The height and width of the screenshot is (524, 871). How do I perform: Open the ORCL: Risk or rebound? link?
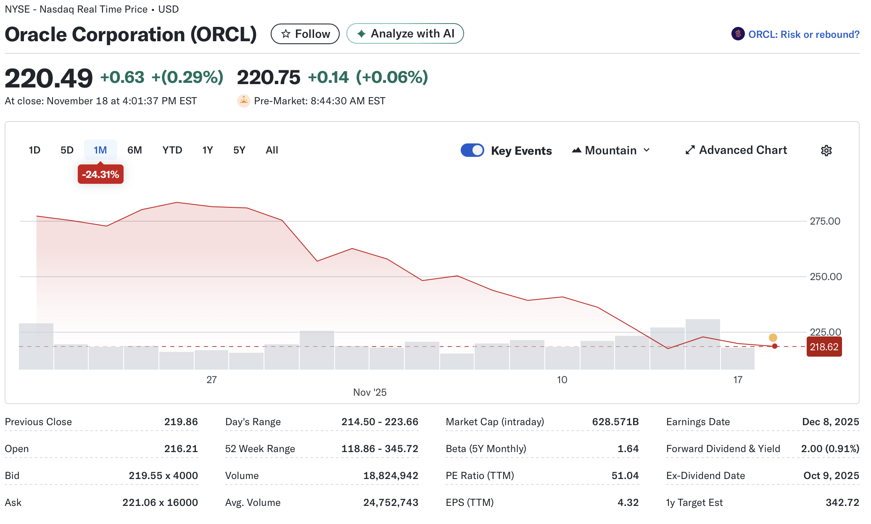(803, 34)
